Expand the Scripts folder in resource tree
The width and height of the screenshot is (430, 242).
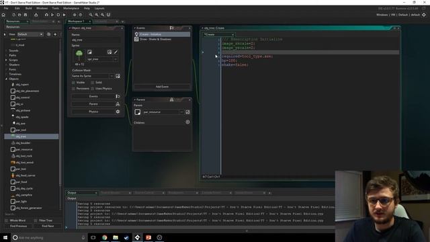6,60
